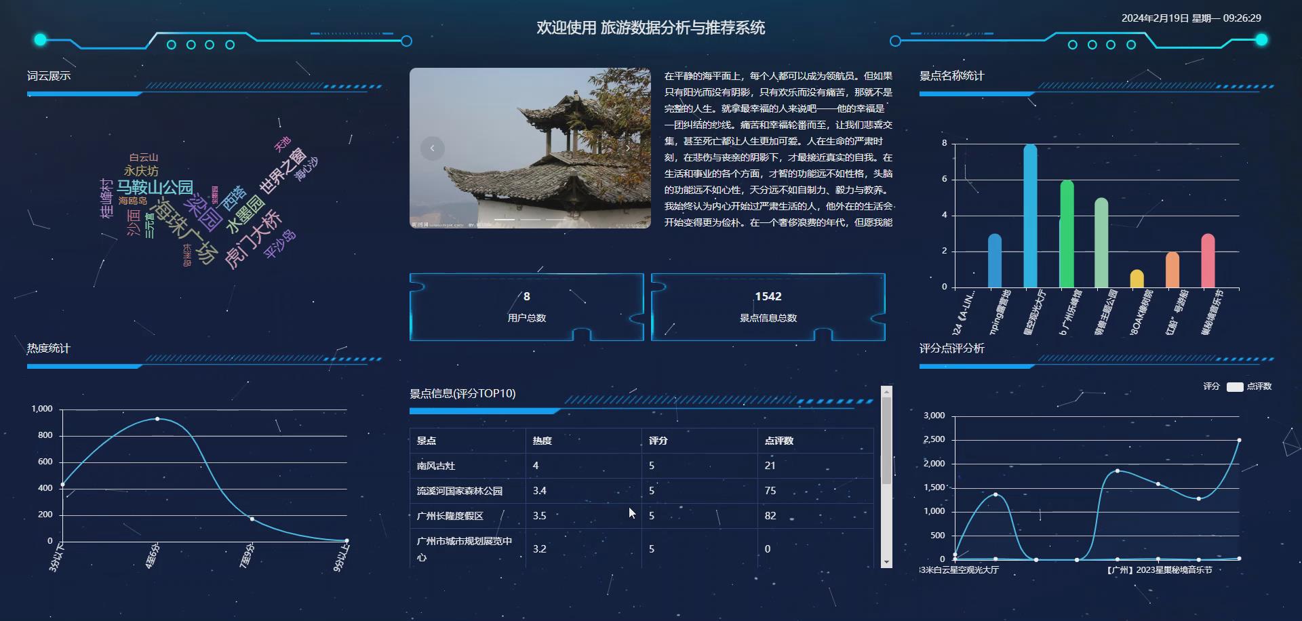The height and width of the screenshot is (621, 1302).
Task: Click the carousel right arrow on the photo
Action: [x=628, y=148]
